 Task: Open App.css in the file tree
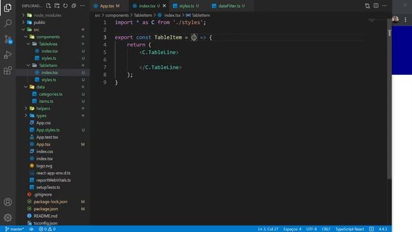pyautogui.click(x=44, y=122)
